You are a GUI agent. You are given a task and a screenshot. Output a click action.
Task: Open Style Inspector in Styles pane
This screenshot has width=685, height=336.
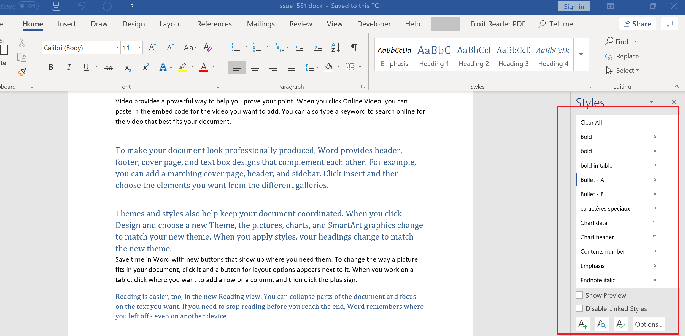pos(602,324)
